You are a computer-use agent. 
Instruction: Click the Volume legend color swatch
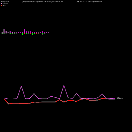[2, 3]
